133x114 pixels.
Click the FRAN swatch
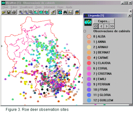pos(89,90)
